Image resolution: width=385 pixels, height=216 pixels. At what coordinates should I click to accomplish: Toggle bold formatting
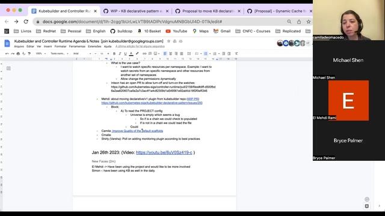[x=114, y=53]
